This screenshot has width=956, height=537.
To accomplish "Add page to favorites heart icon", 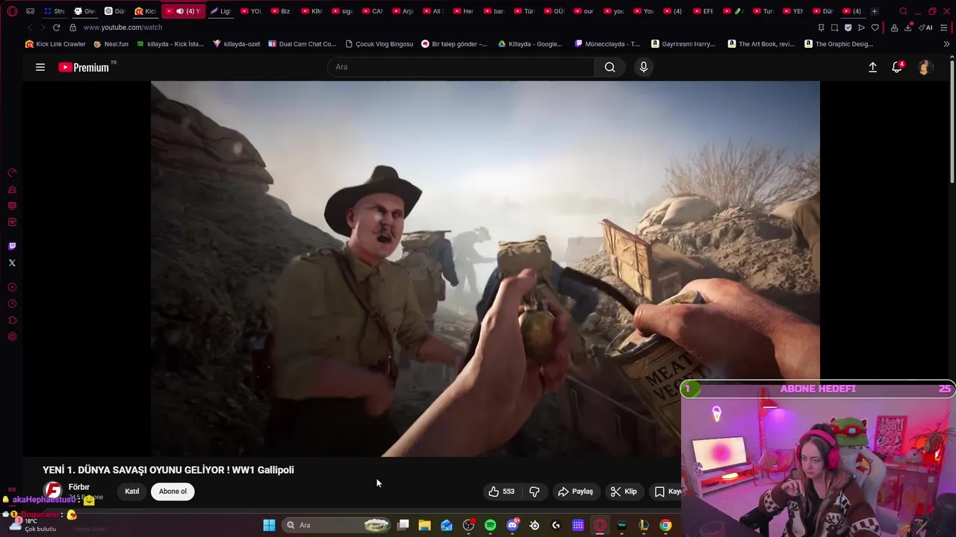I will tap(875, 28).
